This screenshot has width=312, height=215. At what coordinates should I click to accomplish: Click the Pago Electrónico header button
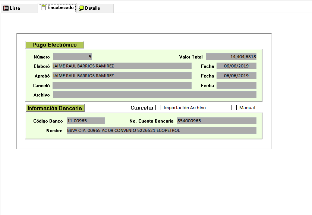pyautogui.click(x=55, y=45)
